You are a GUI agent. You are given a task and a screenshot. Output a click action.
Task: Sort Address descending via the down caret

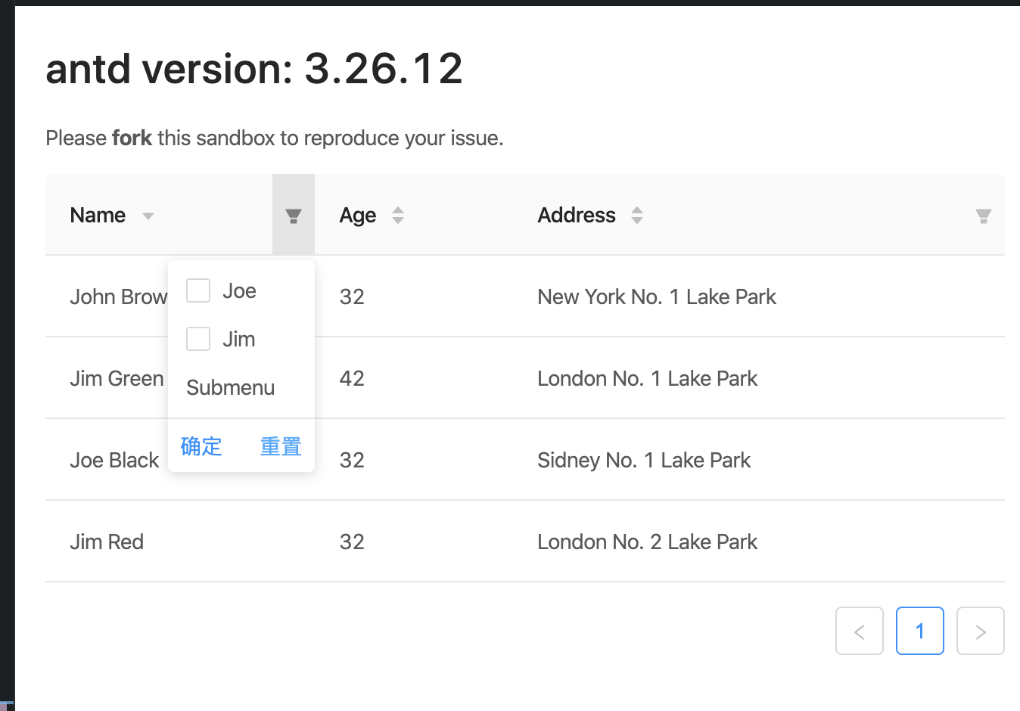(638, 220)
